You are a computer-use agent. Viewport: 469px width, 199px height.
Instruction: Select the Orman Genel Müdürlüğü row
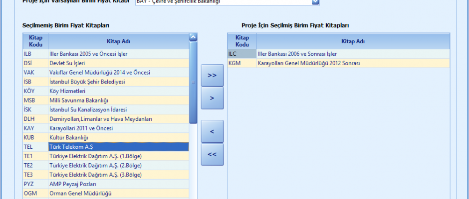click(x=118, y=193)
